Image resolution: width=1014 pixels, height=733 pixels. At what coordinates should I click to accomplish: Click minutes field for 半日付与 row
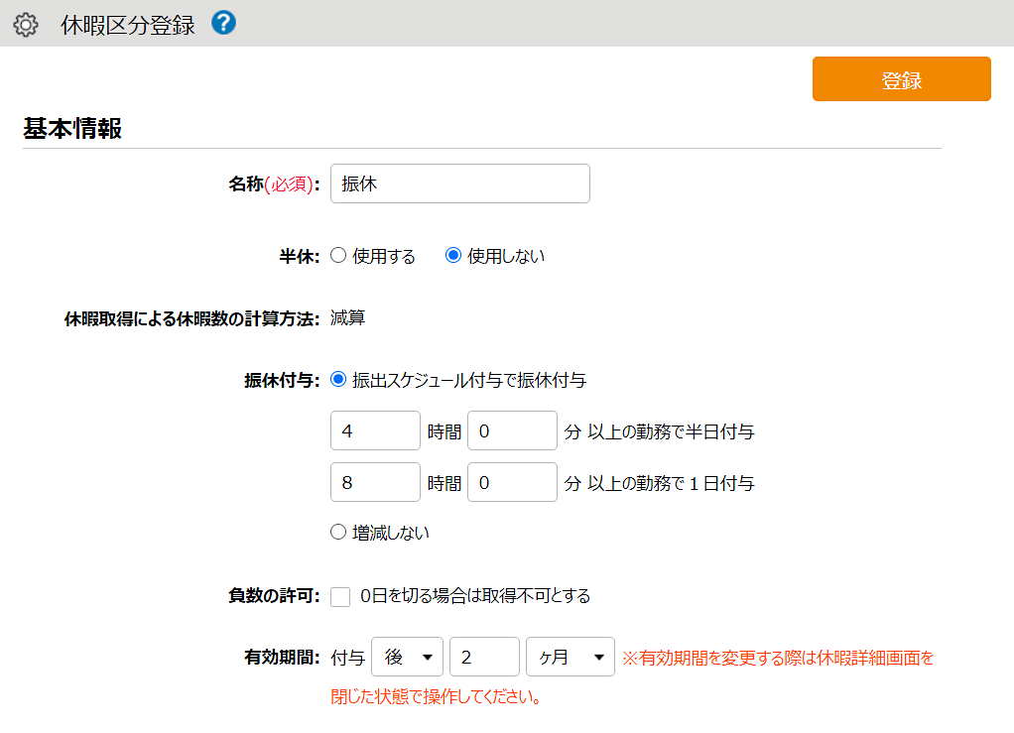click(x=512, y=430)
